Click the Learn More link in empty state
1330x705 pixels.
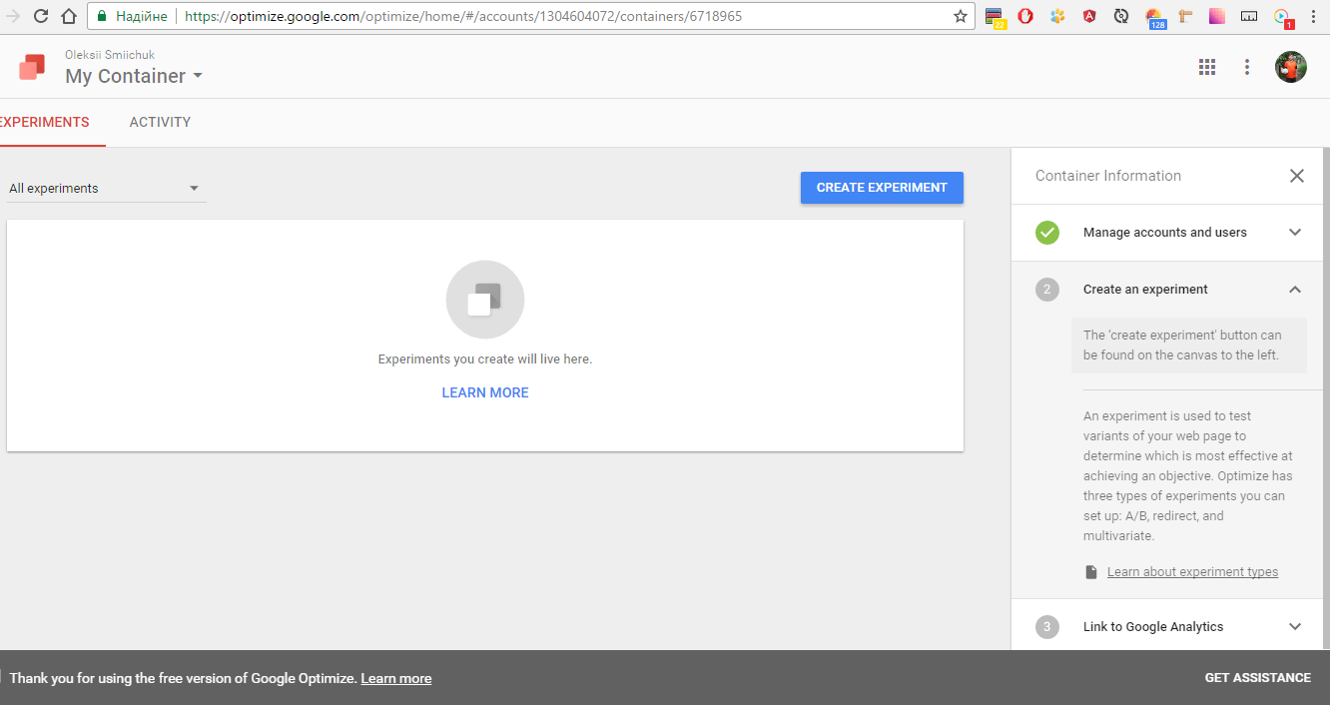click(485, 392)
